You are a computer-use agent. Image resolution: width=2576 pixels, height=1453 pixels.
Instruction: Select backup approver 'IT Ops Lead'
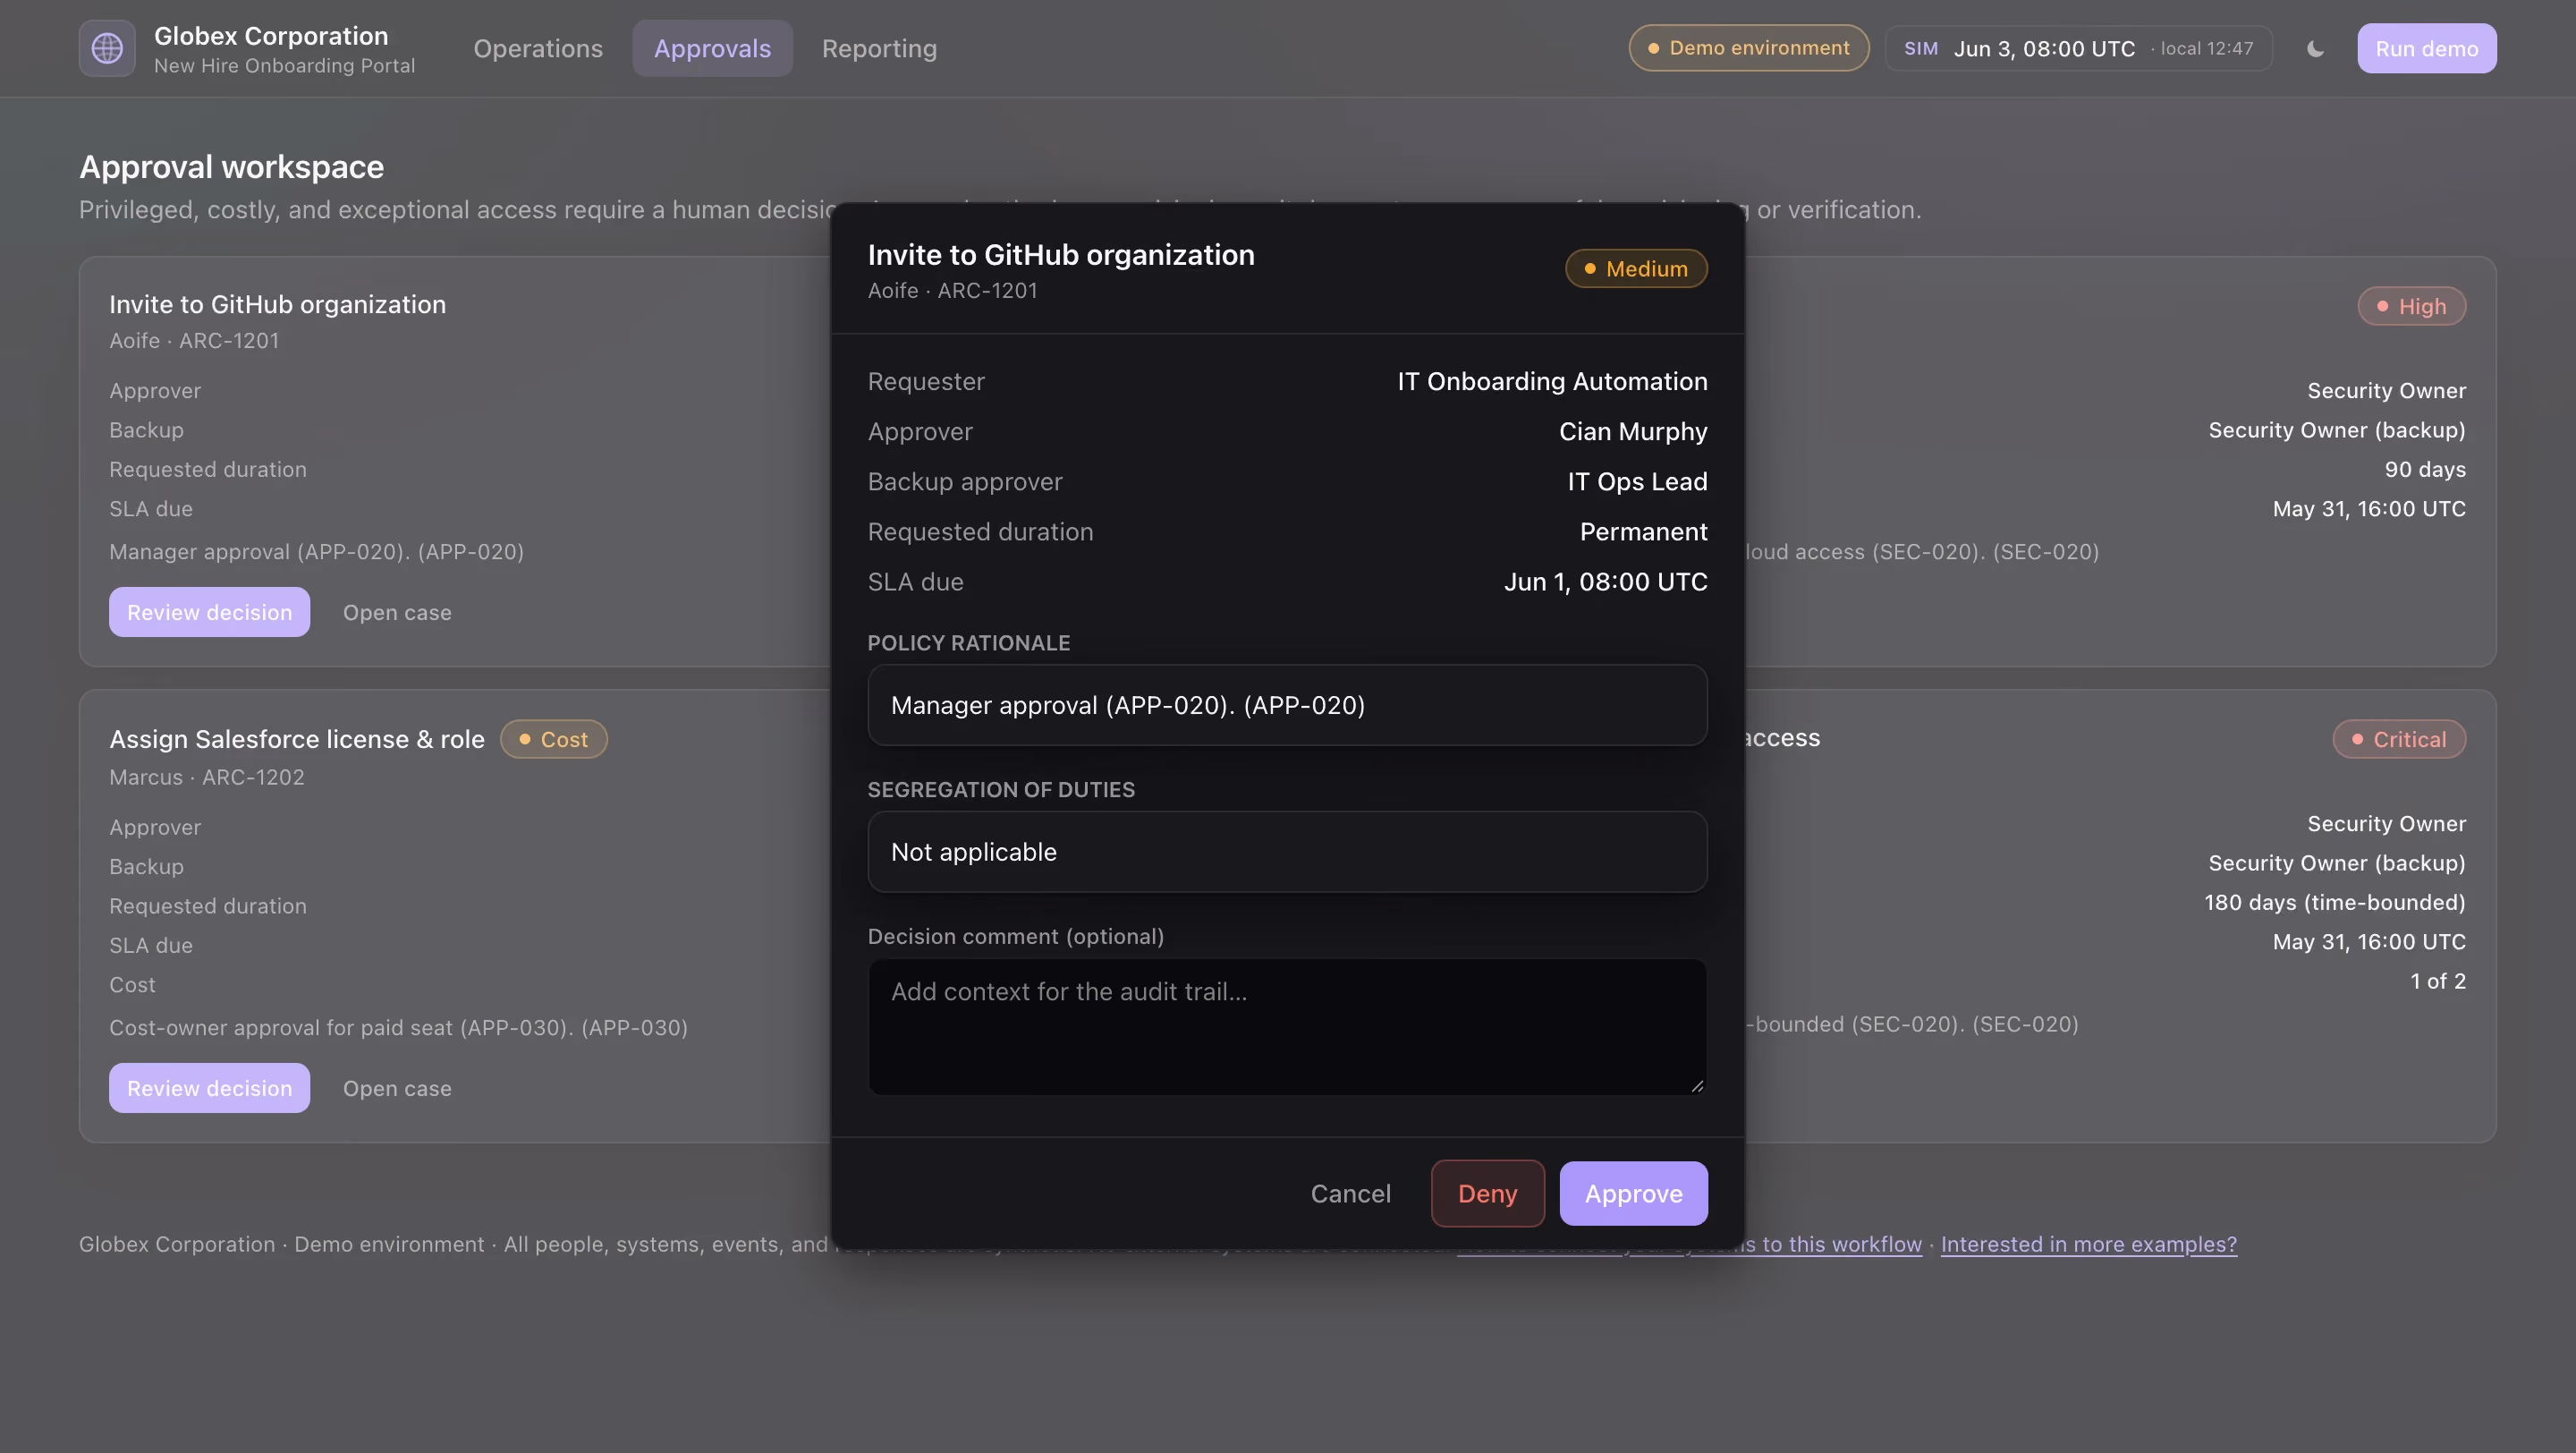pos(1637,481)
